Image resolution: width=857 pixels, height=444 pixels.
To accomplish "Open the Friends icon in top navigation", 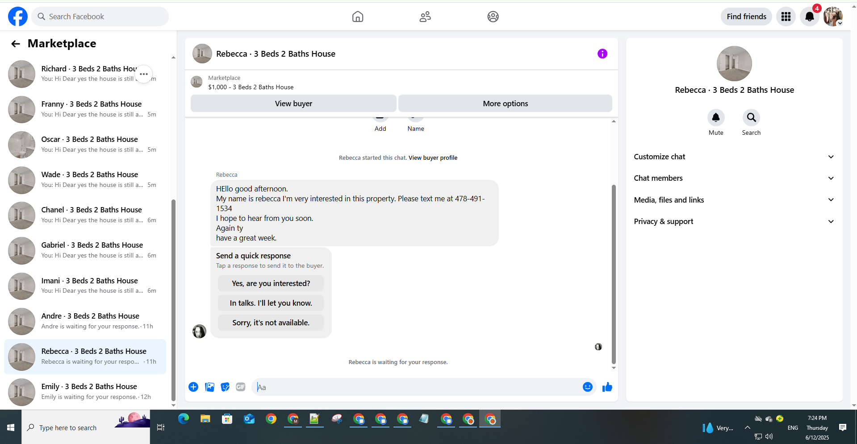I will point(425,17).
